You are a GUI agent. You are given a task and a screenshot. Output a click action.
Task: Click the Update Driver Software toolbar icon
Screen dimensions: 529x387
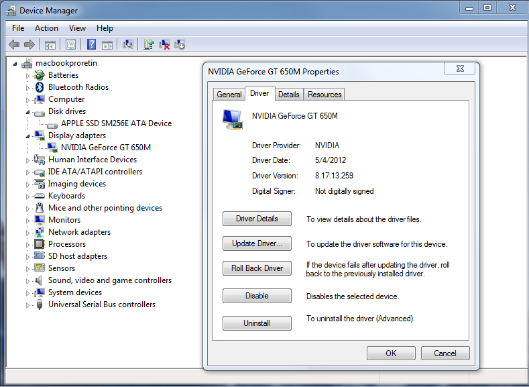coord(149,44)
